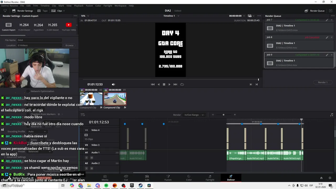
Task: Click the Browse location button
Action: (69, 45)
